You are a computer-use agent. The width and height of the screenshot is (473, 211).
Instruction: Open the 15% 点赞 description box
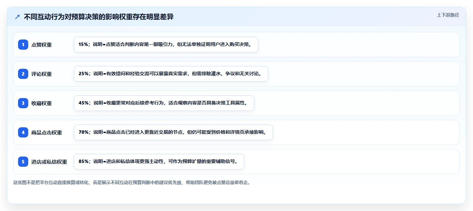pos(166,45)
